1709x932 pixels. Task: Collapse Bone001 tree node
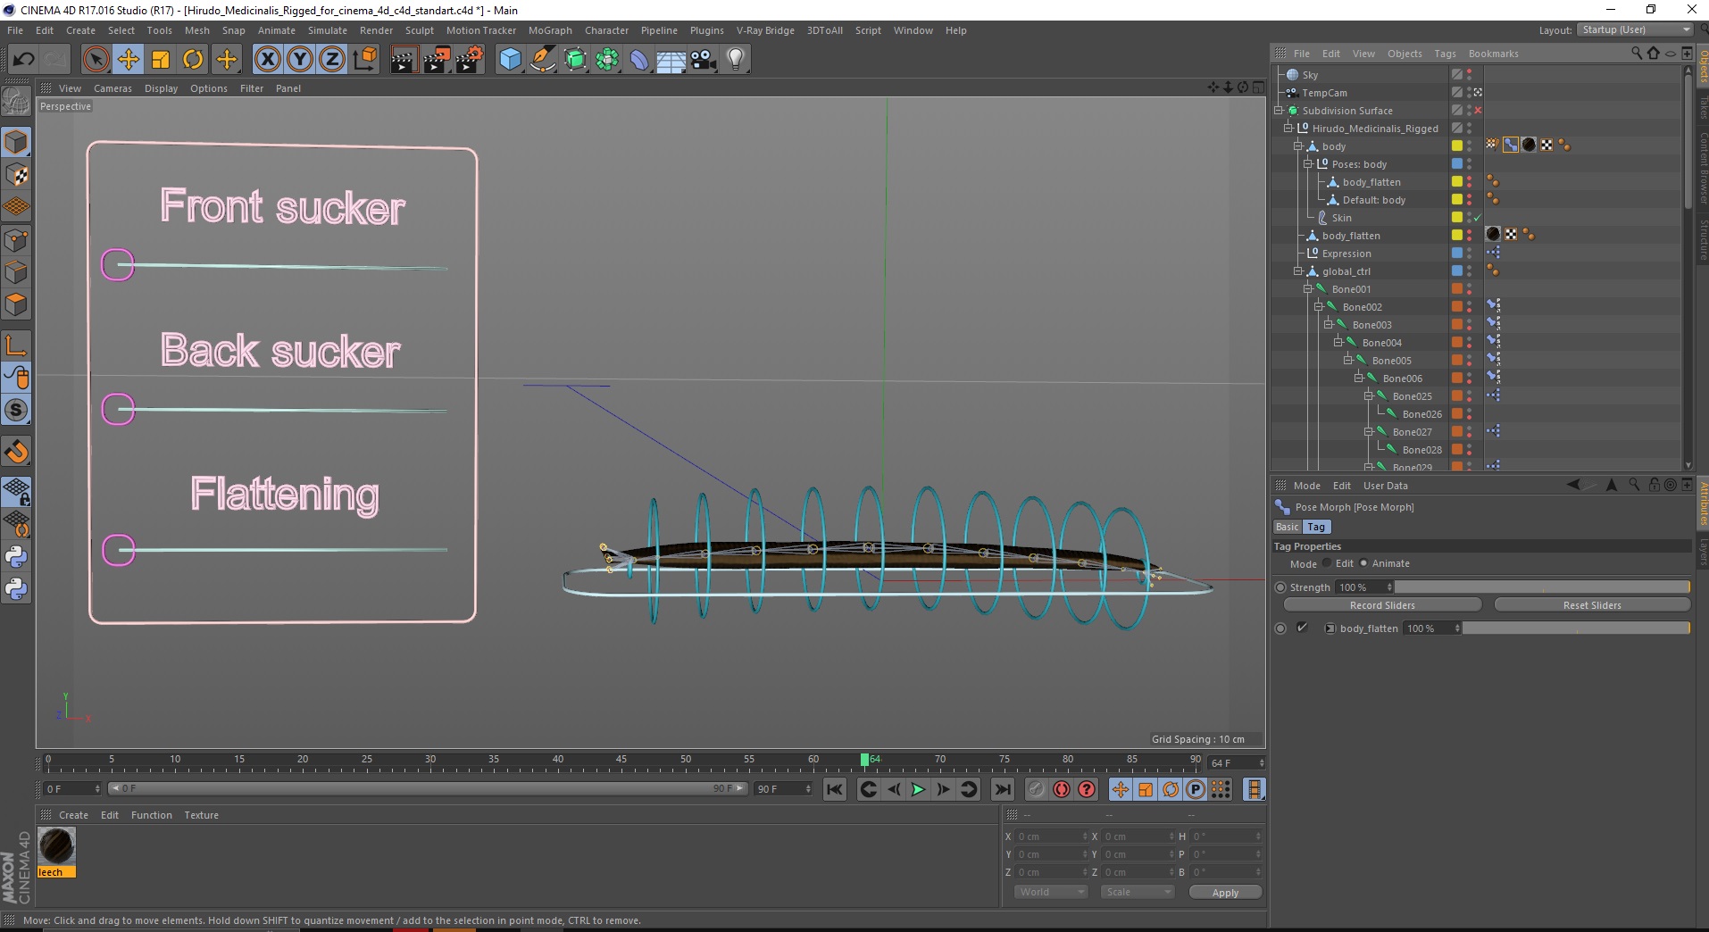pyautogui.click(x=1308, y=289)
